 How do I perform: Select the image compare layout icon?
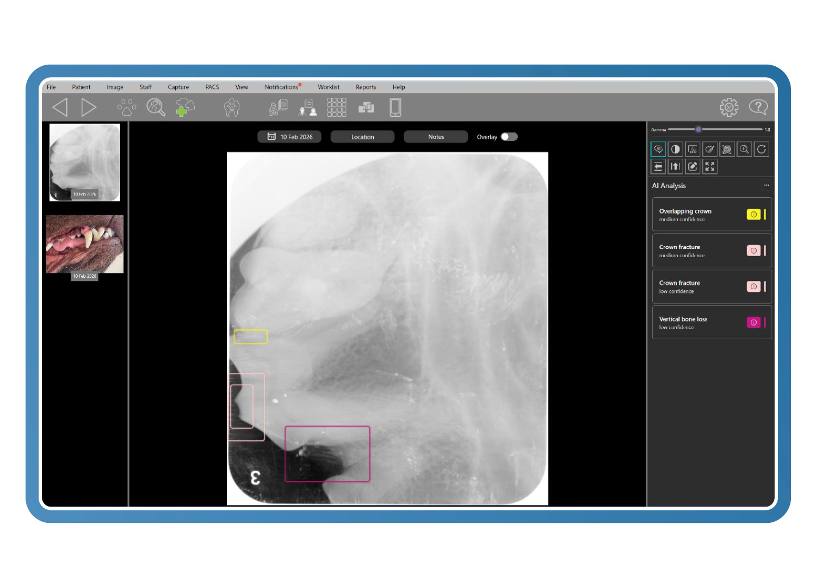(x=367, y=107)
